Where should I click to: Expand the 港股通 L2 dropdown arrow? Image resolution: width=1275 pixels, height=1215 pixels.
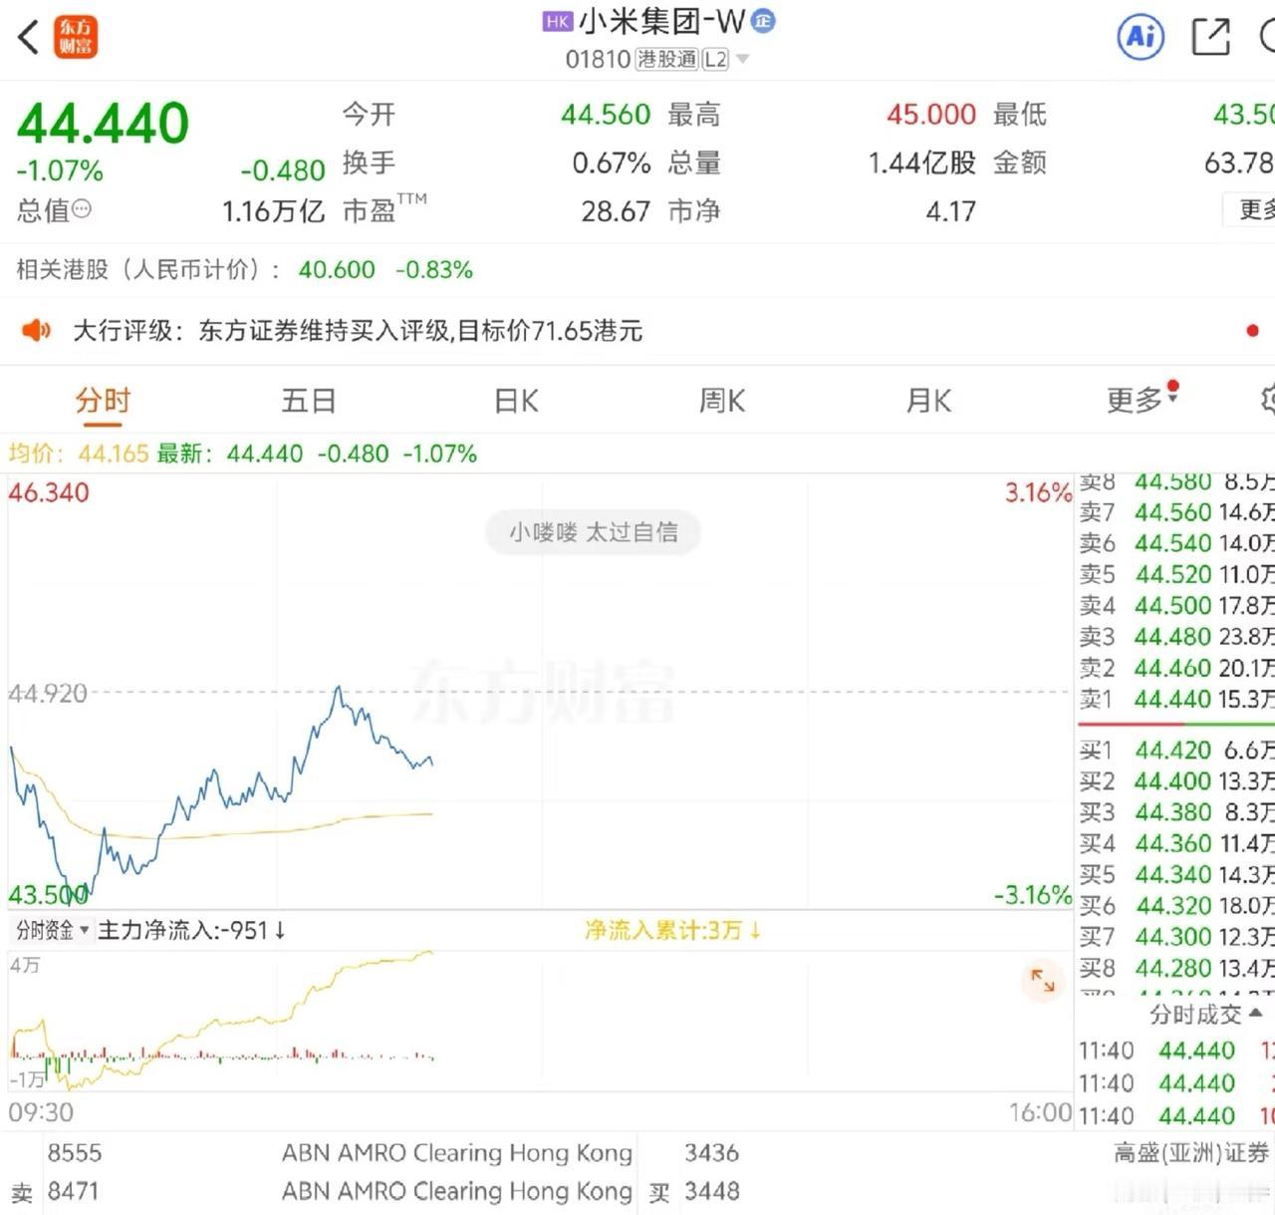point(741,59)
